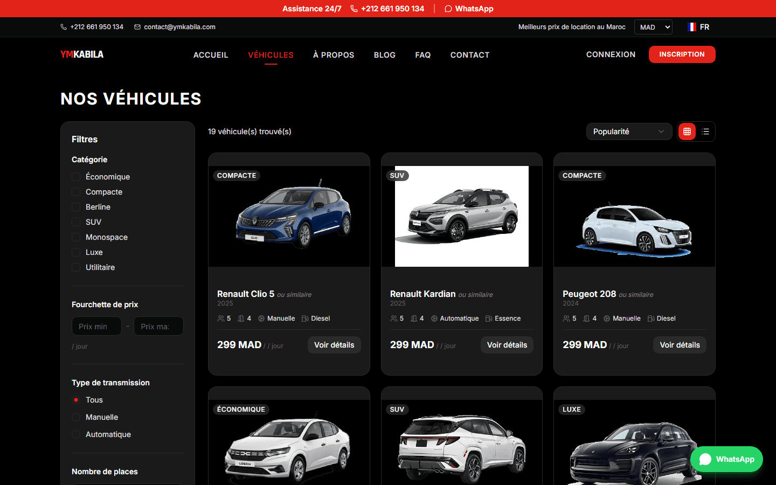The image size is (776, 485).
Task: Click the WhatsApp icon in the red top bar
Action: click(x=448, y=9)
